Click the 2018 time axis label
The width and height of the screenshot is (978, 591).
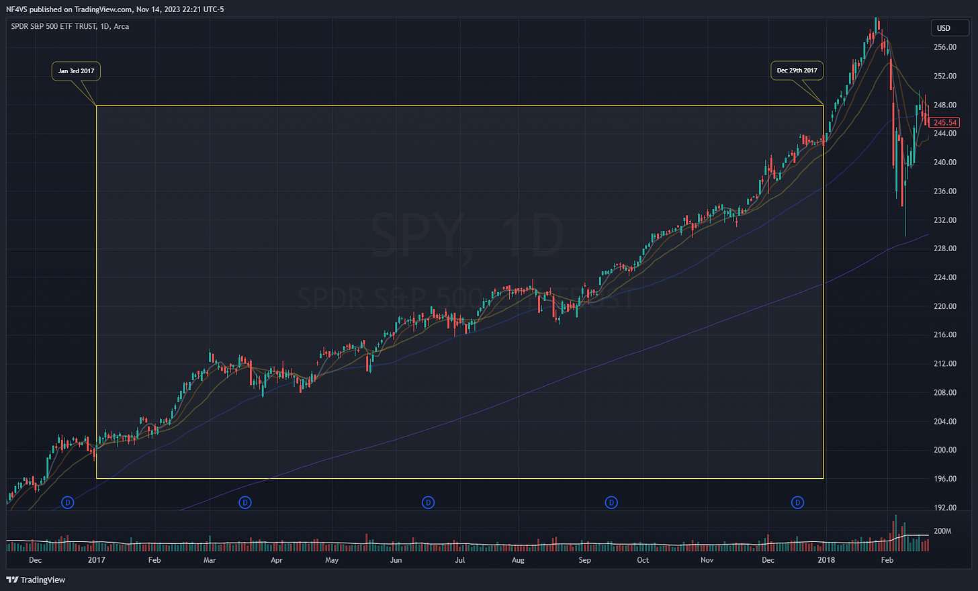[x=826, y=560]
